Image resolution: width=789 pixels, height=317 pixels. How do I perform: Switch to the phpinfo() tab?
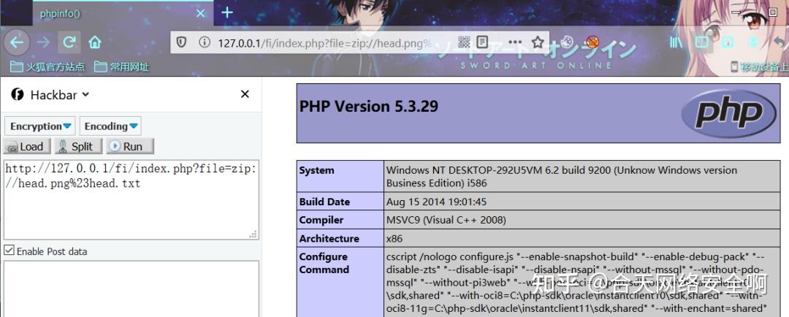tap(123, 13)
